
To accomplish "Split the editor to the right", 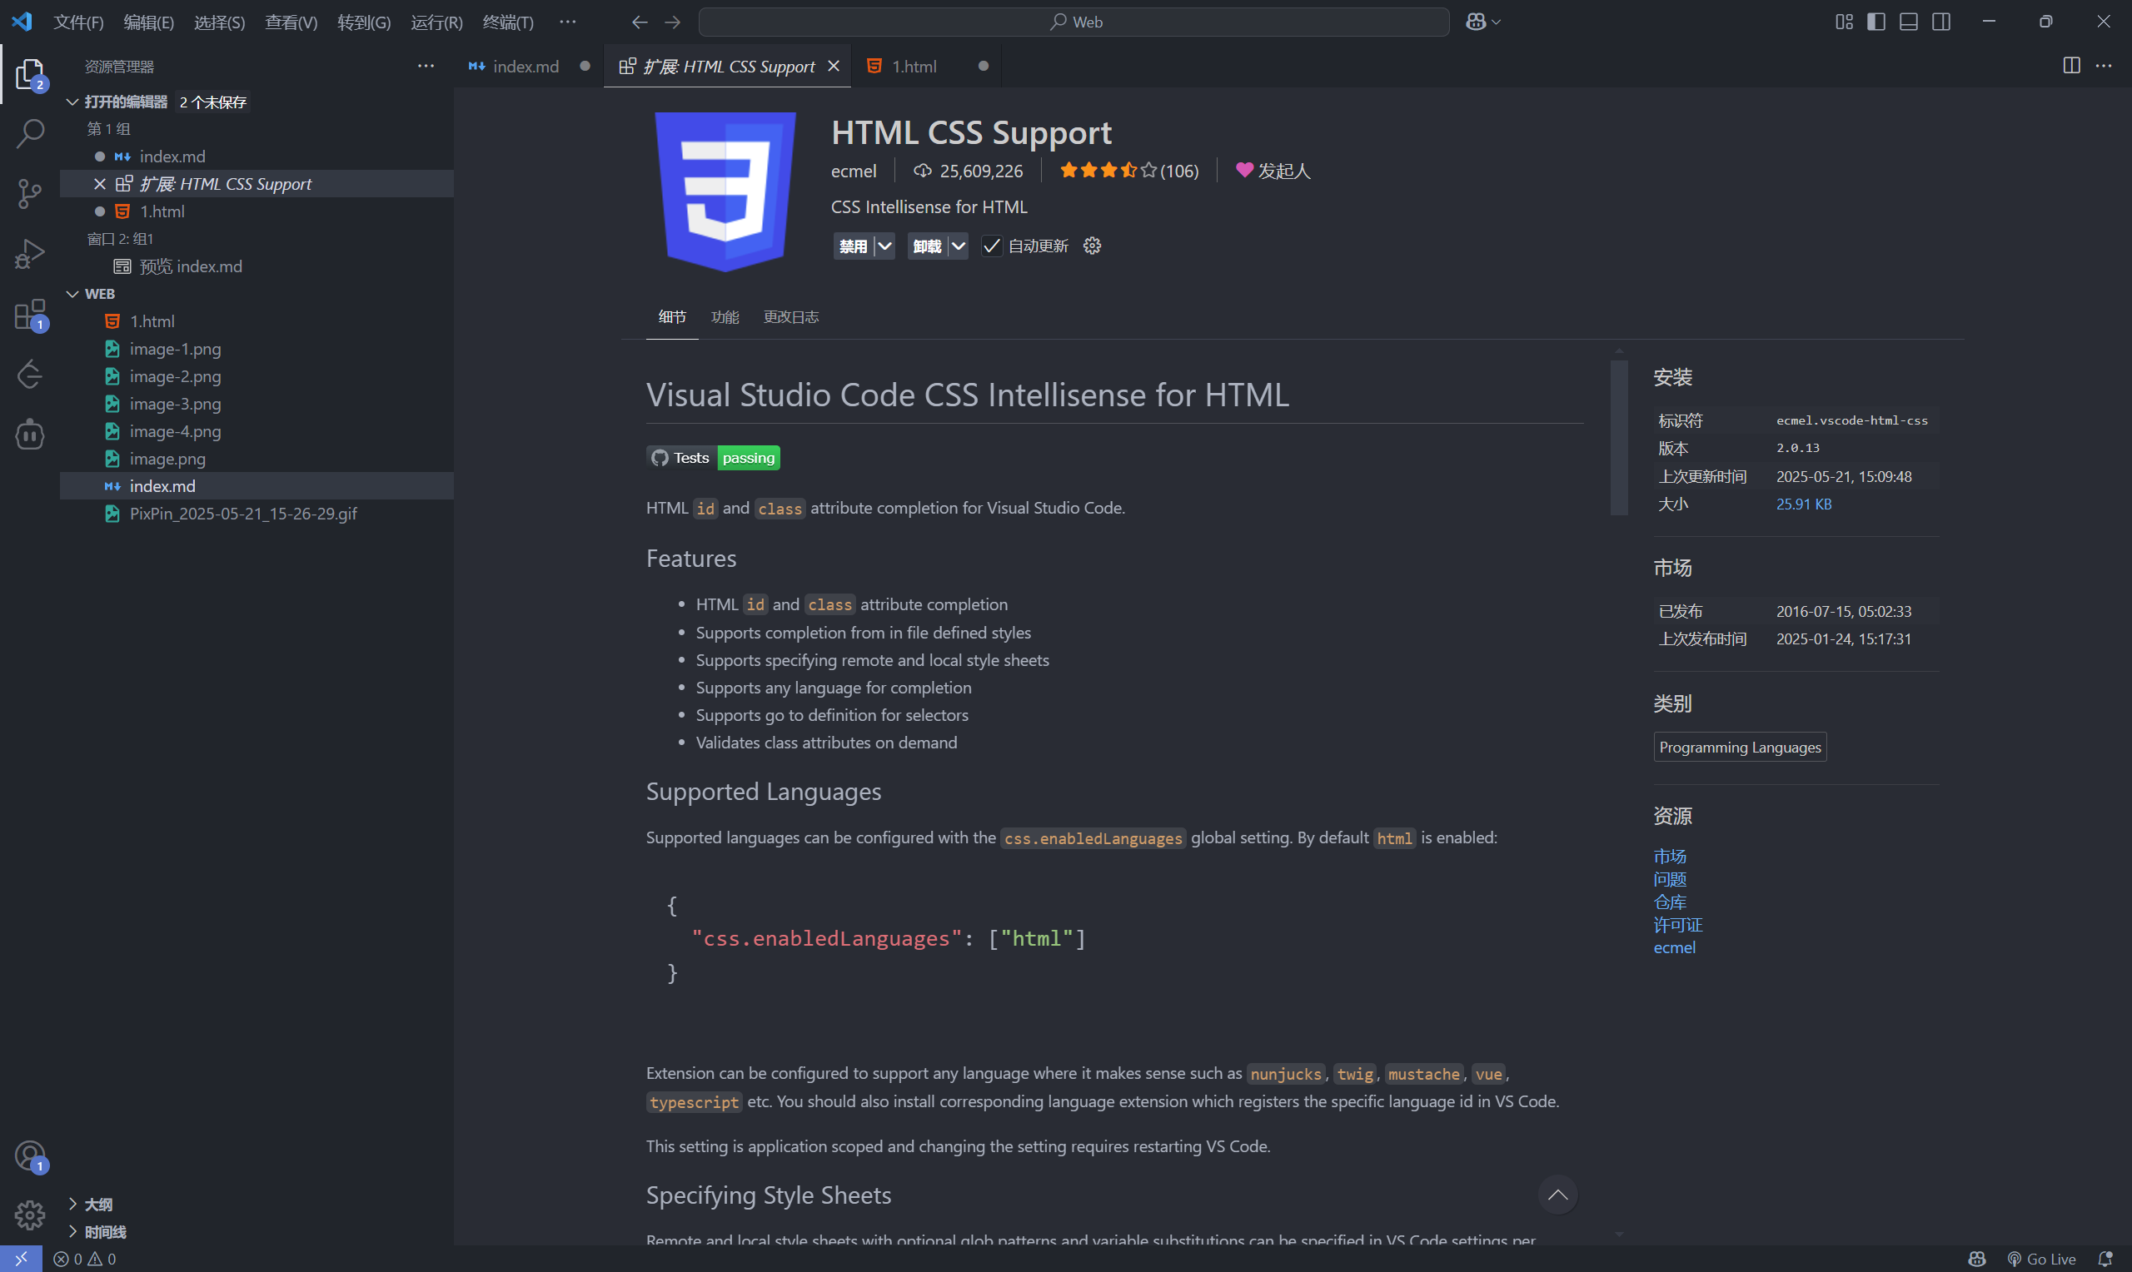I will point(2071,66).
